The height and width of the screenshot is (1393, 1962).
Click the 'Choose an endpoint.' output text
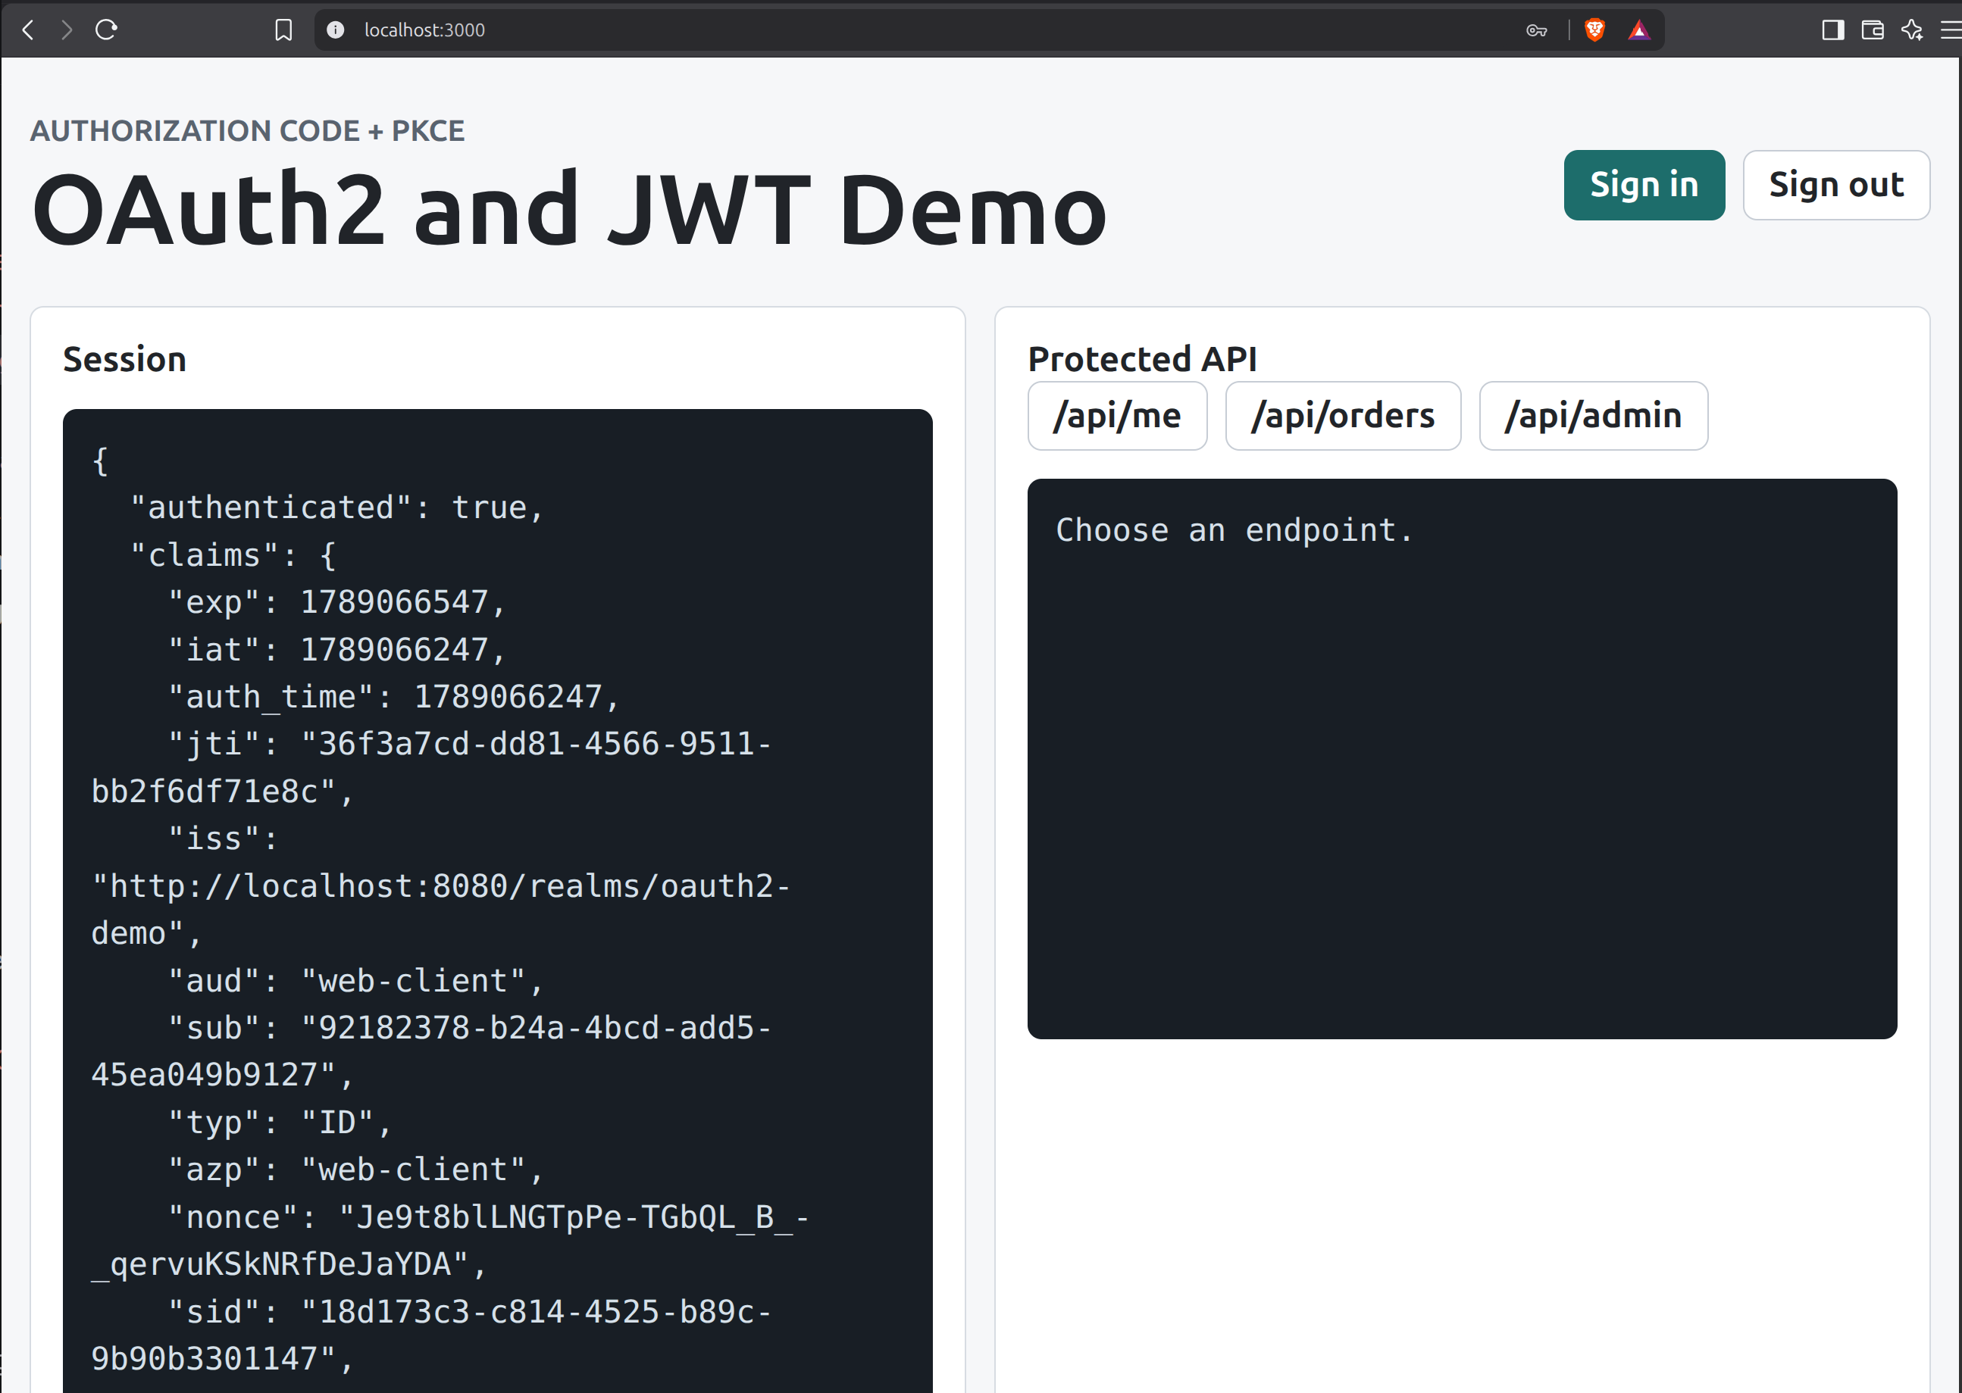pos(1234,530)
